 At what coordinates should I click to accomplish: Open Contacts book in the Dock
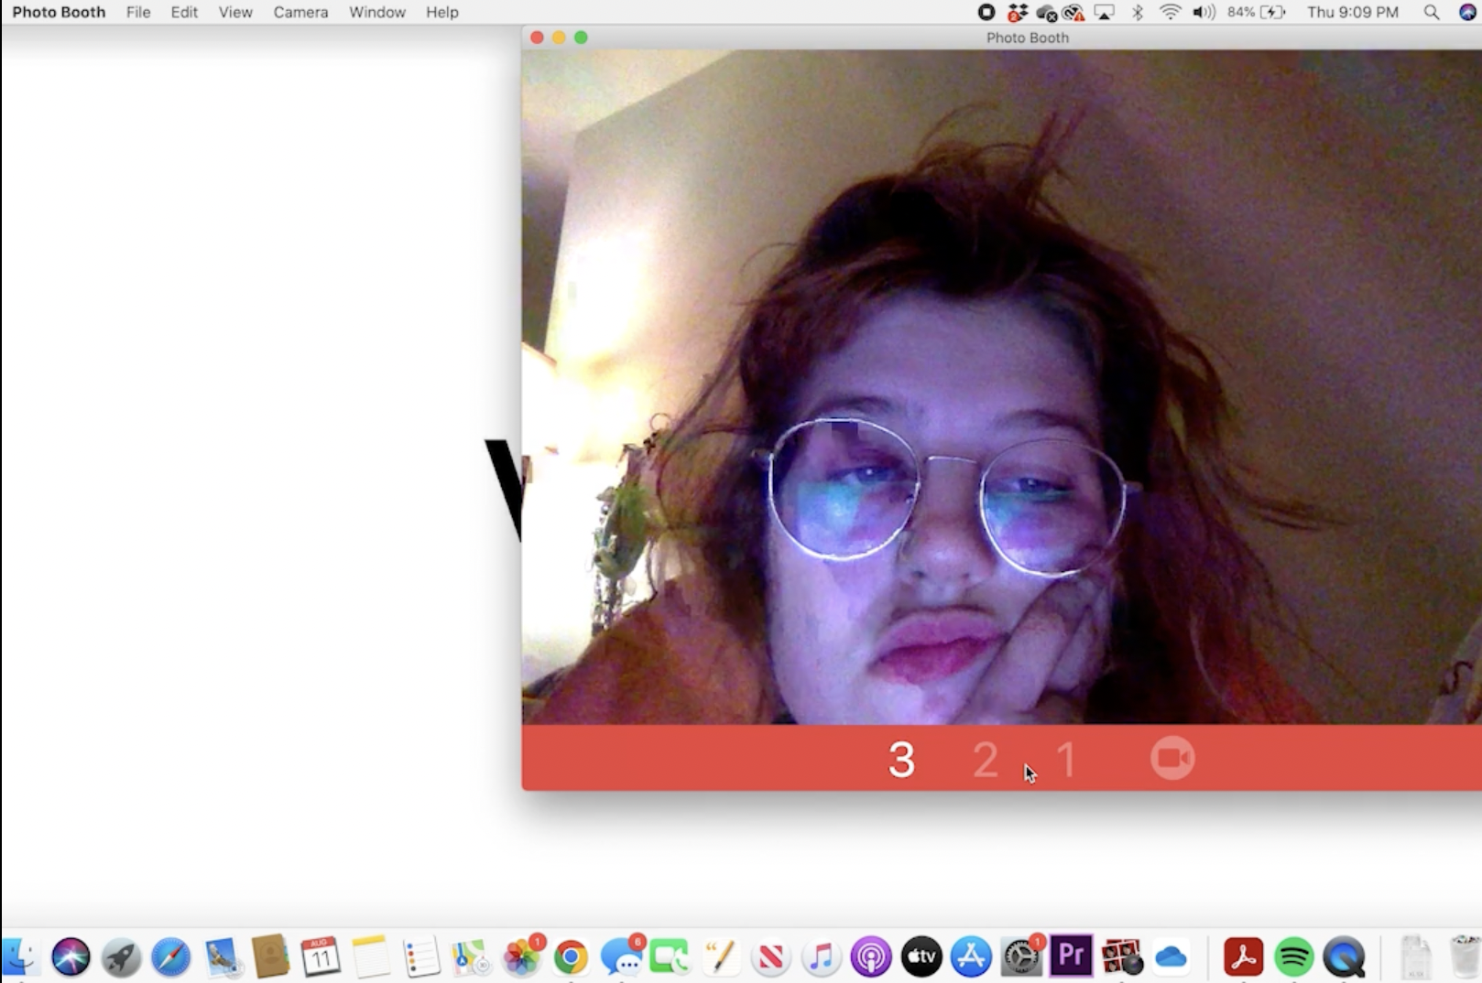pyautogui.click(x=270, y=957)
